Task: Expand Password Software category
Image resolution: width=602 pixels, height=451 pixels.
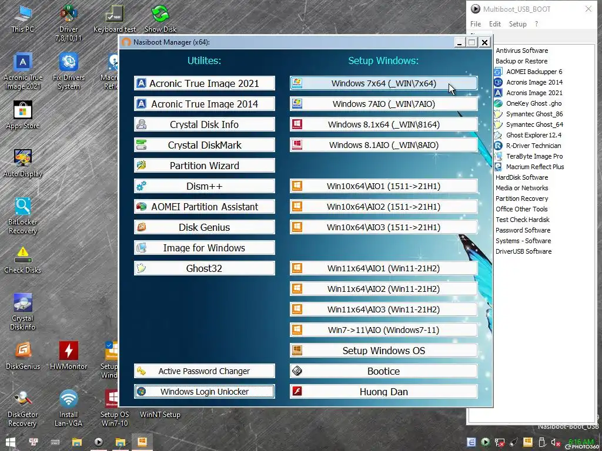Action: tap(523, 230)
